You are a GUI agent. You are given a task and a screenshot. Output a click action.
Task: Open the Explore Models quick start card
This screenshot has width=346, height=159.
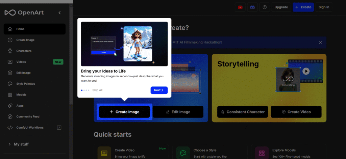pos(289,152)
